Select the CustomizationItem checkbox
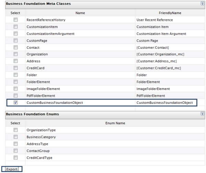Viewport: 206px width, 173px height. click(x=15, y=27)
